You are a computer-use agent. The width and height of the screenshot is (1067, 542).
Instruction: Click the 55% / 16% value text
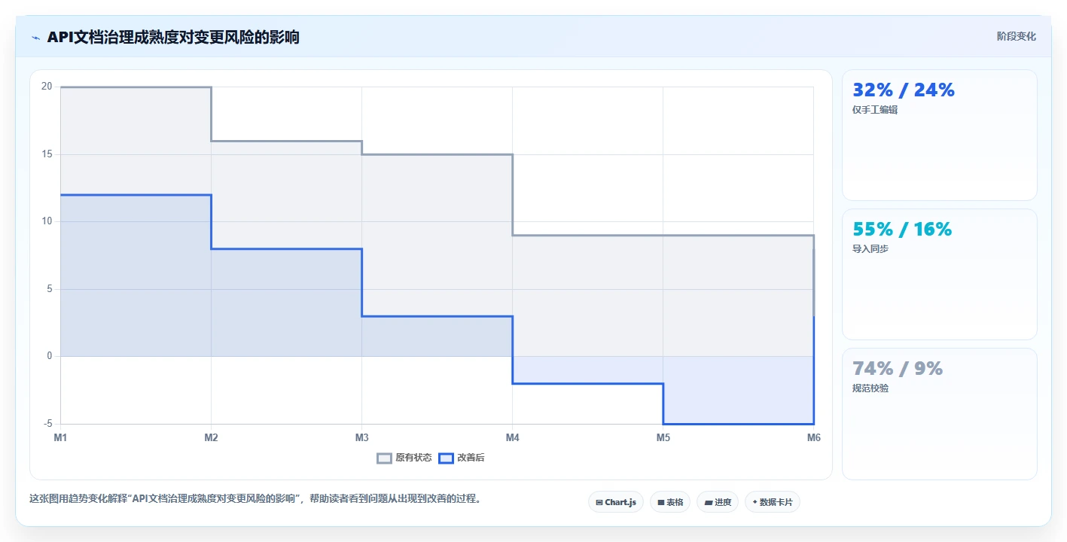[902, 230]
